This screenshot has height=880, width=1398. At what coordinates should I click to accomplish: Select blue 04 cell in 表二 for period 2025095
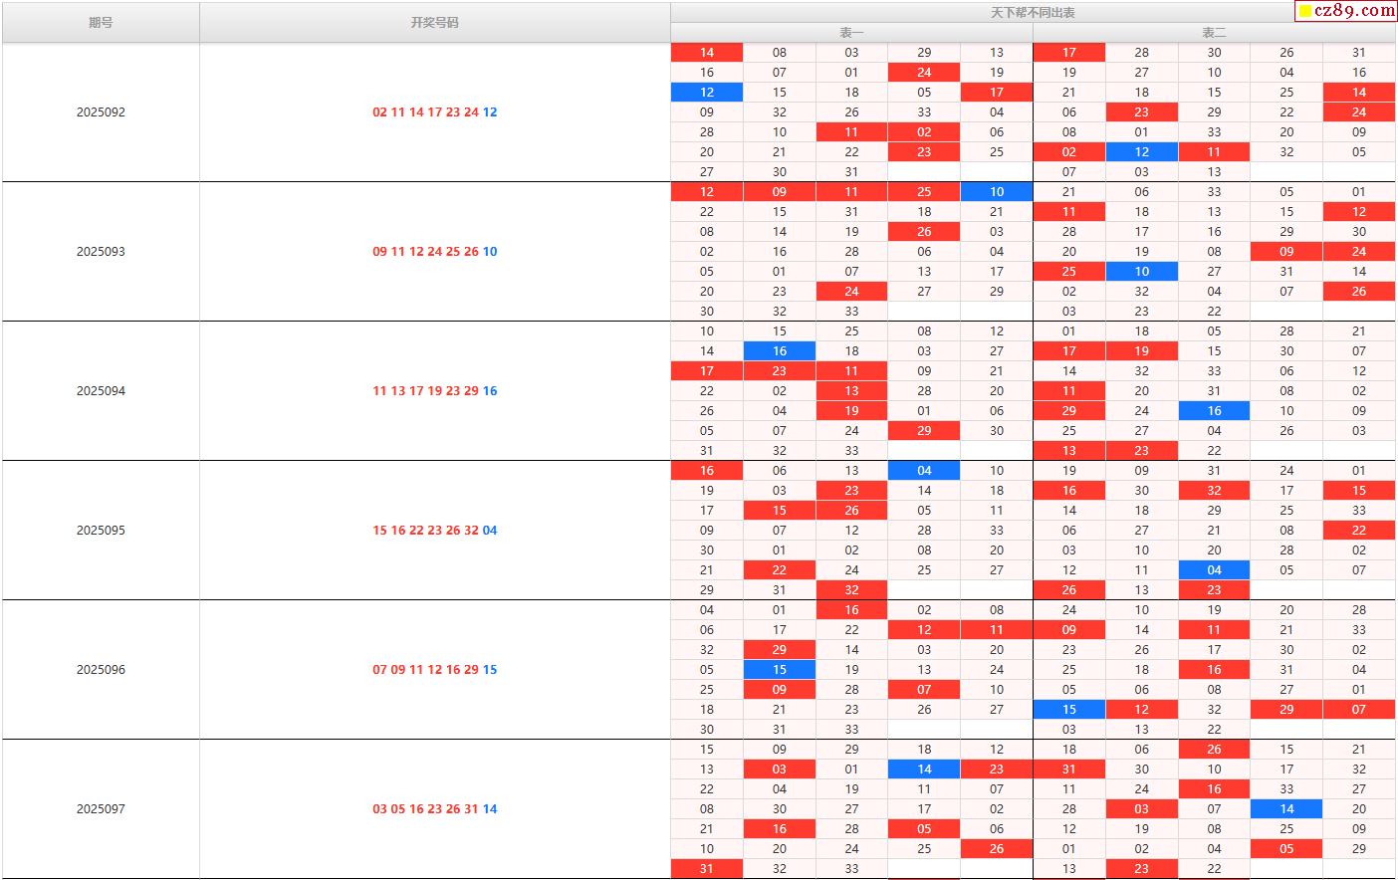click(1215, 570)
